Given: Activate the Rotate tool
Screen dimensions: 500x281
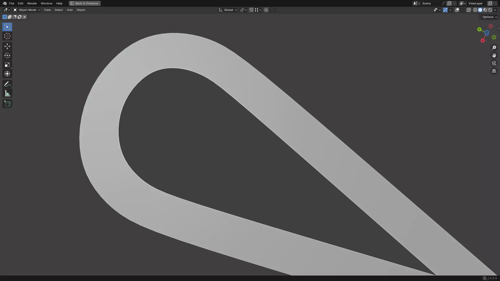Looking at the screenshot, I should coord(7,55).
